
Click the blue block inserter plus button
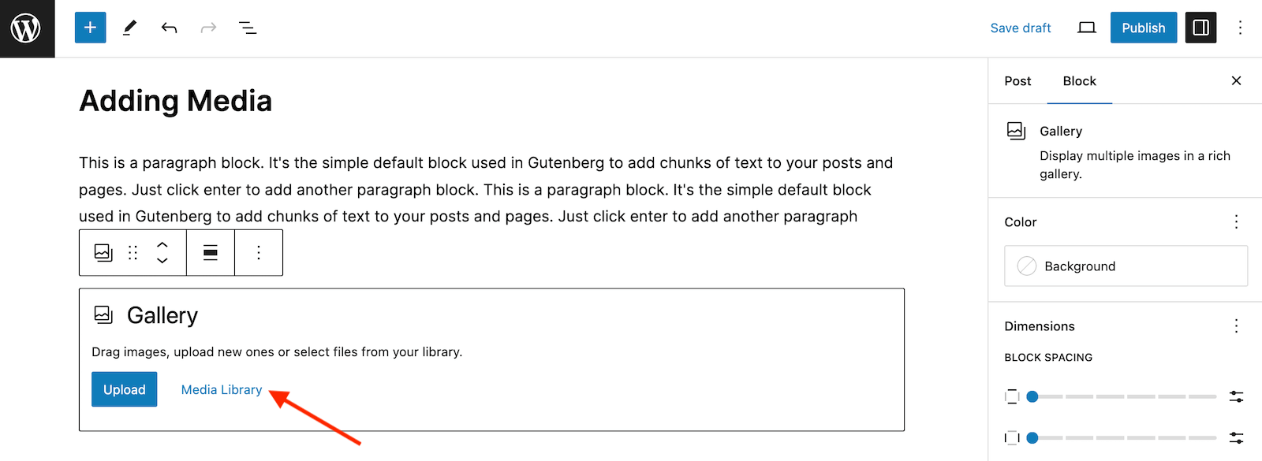[x=90, y=28]
